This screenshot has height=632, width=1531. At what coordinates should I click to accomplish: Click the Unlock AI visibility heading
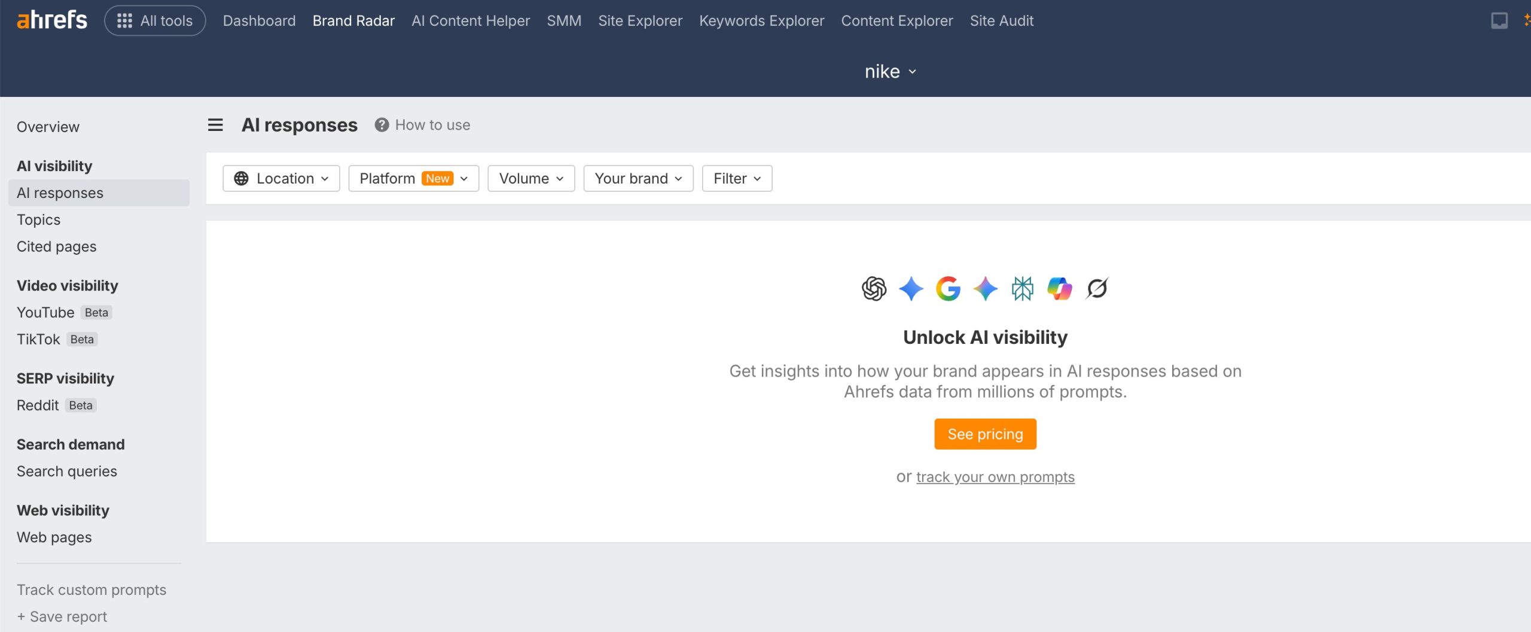(x=985, y=337)
